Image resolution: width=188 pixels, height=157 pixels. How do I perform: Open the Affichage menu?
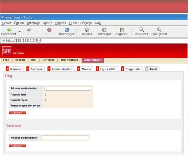(x=33, y=23)
